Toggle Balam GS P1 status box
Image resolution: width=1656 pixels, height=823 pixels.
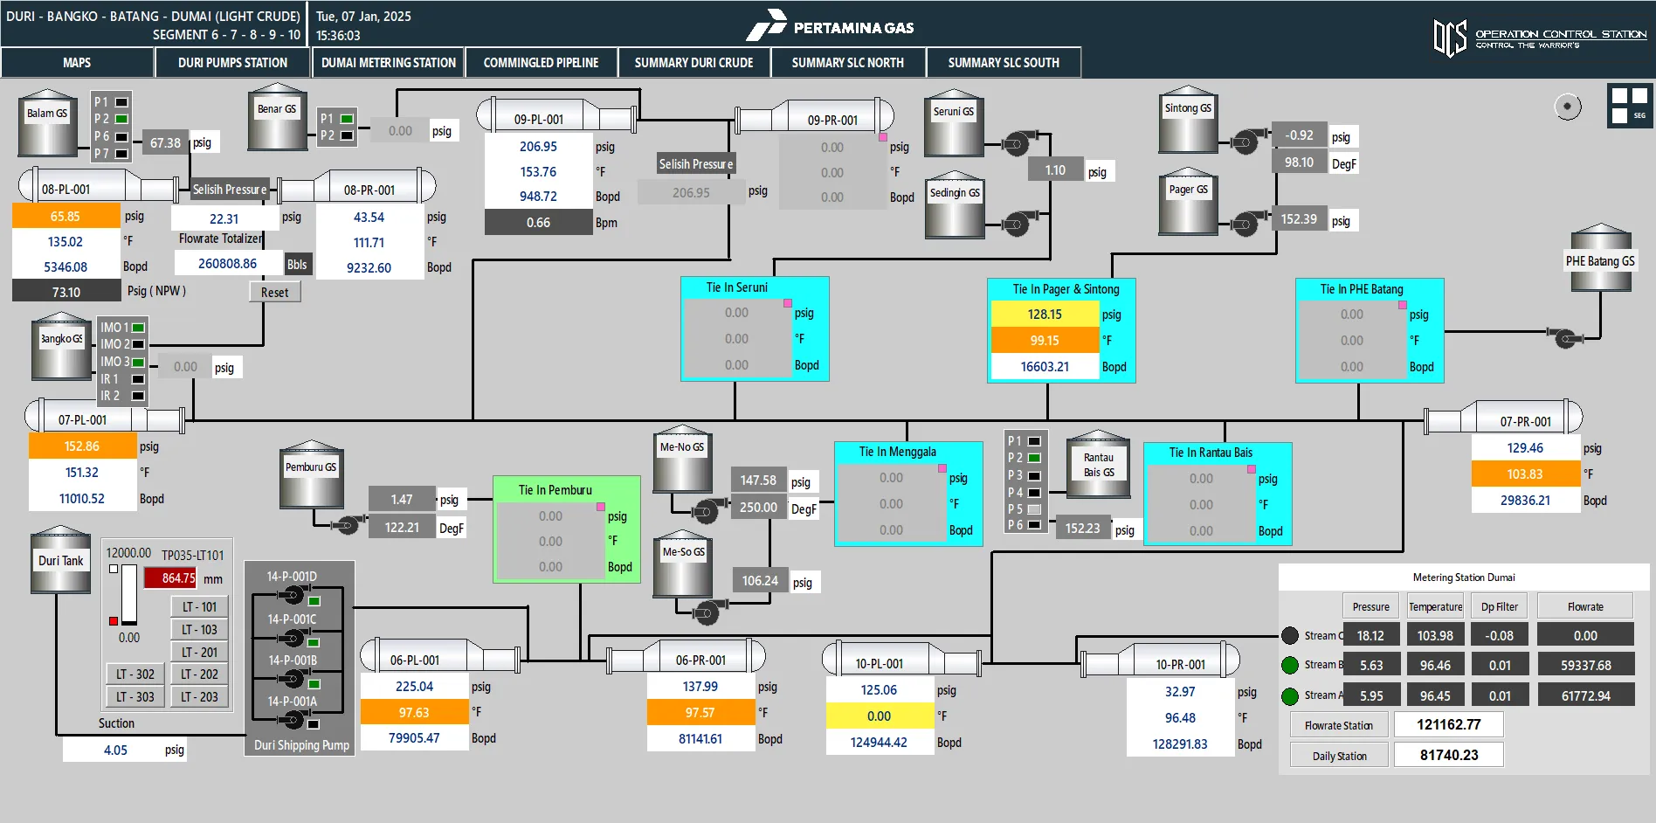coord(121,102)
